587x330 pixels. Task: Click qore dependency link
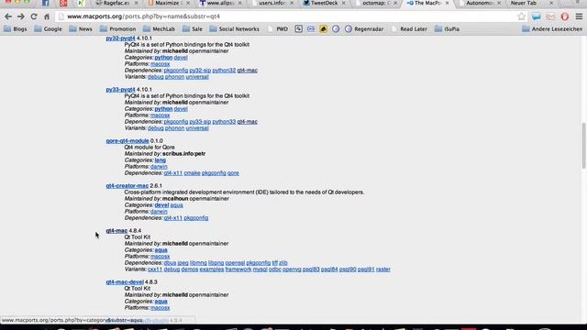click(233, 173)
